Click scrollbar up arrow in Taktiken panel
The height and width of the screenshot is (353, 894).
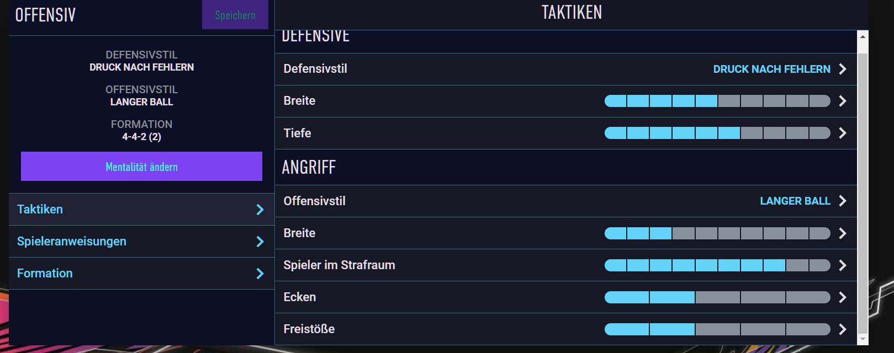click(x=863, y=36)
